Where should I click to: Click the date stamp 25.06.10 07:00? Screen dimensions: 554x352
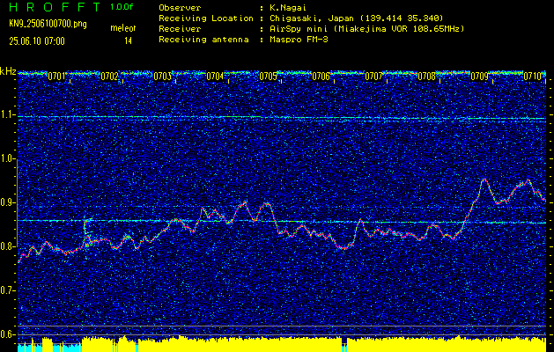(x=37, y=41)
